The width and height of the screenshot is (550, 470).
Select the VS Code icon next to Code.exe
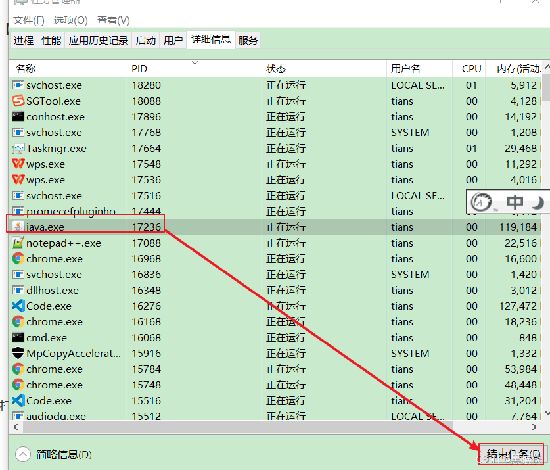point(16,306)
